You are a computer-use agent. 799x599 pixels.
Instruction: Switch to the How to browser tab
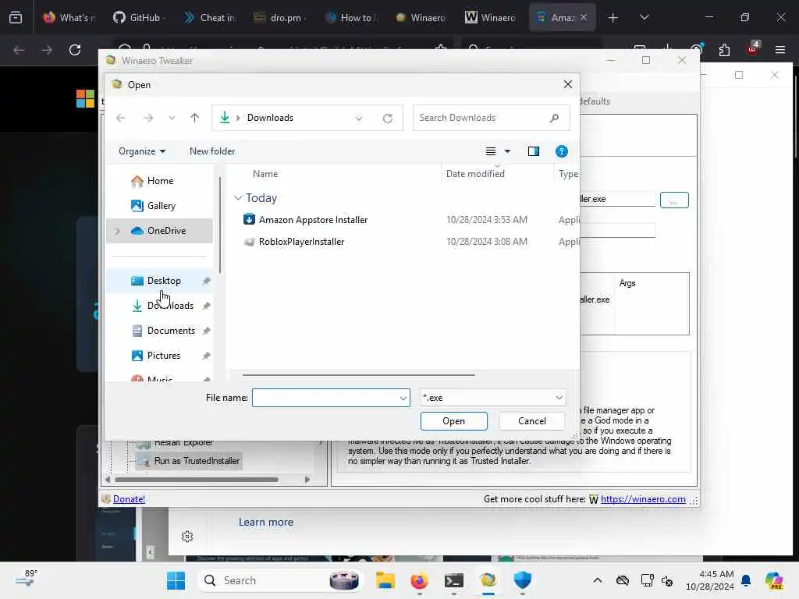[x=352, y=17]
